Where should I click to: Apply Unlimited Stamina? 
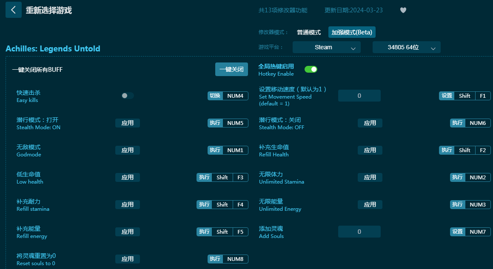[x=370, y=177]
